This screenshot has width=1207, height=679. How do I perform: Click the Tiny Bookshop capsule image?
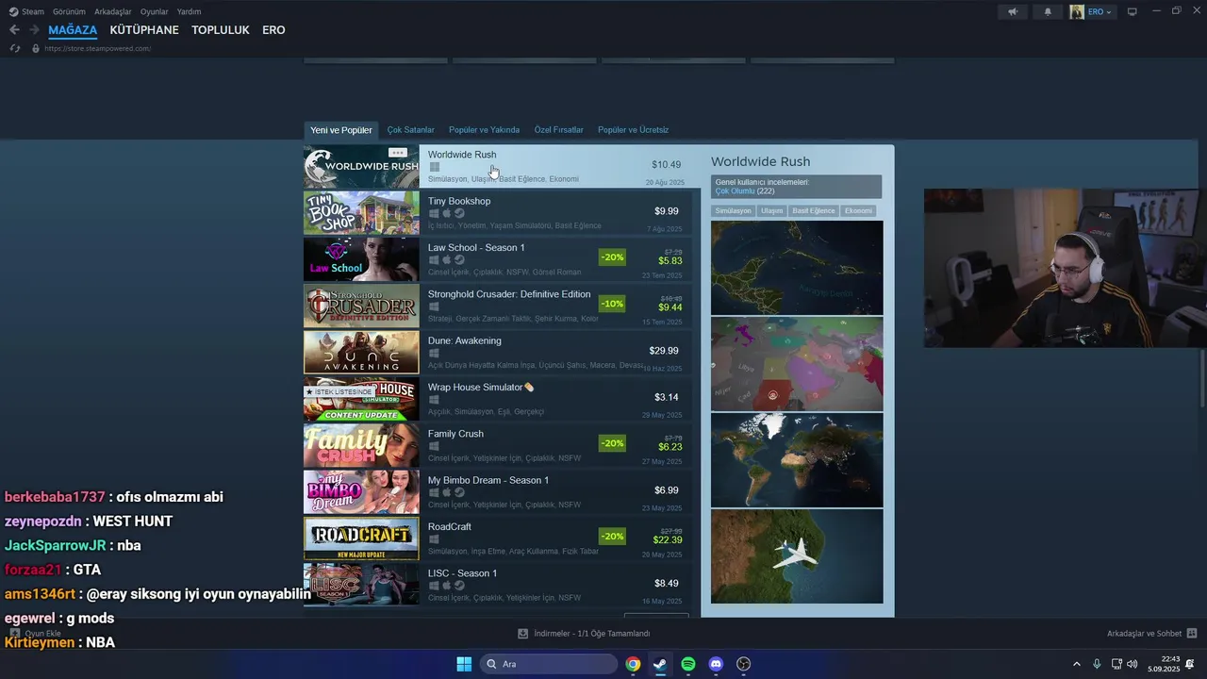point(361,213)
